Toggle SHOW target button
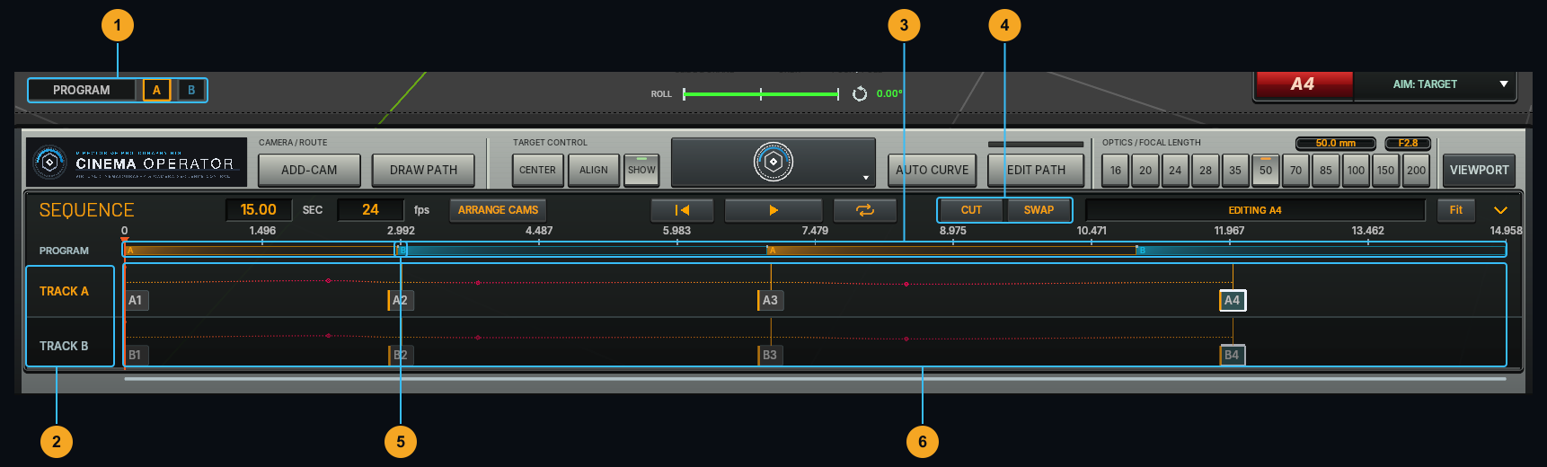This screenshot has width=1547, height=467. point(641,170)
